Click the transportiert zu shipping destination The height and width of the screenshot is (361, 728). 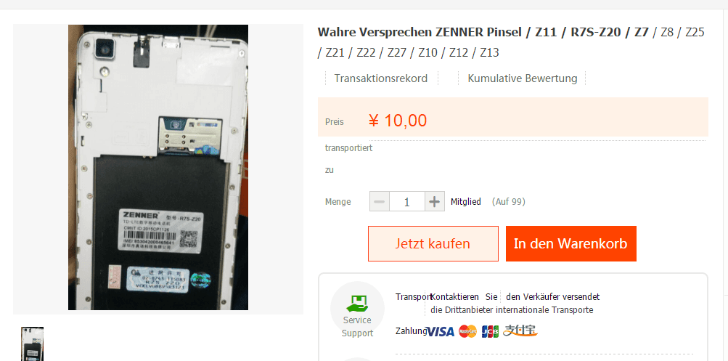click(x=348, y=159)
